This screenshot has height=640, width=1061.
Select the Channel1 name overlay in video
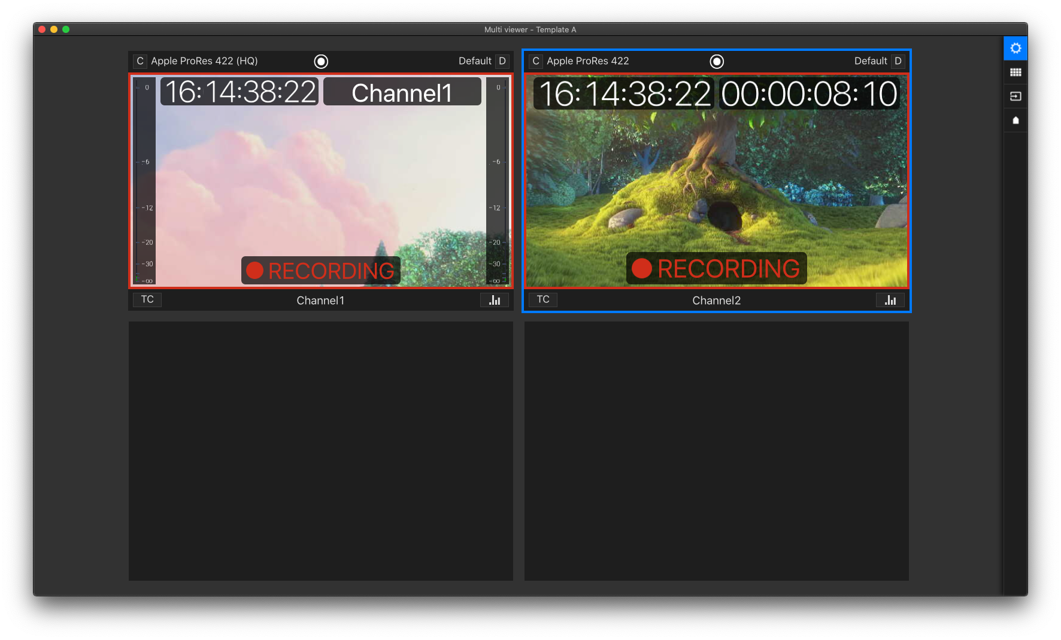tap(402, 92)
